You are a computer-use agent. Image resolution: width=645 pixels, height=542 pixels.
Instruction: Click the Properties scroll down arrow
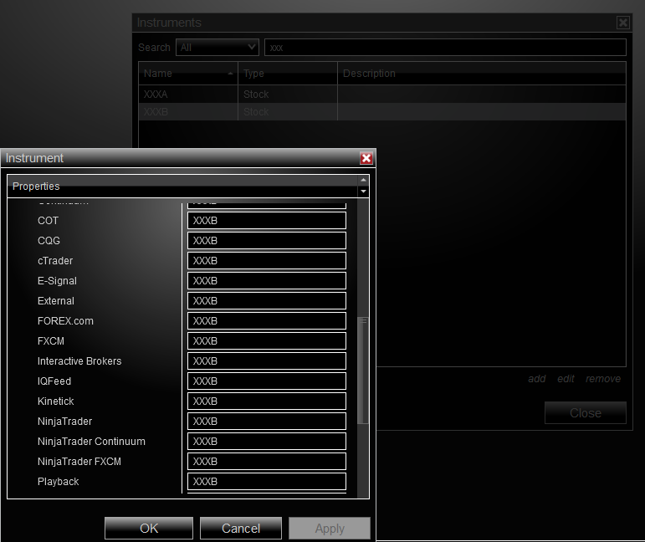[x=363, y=192]
